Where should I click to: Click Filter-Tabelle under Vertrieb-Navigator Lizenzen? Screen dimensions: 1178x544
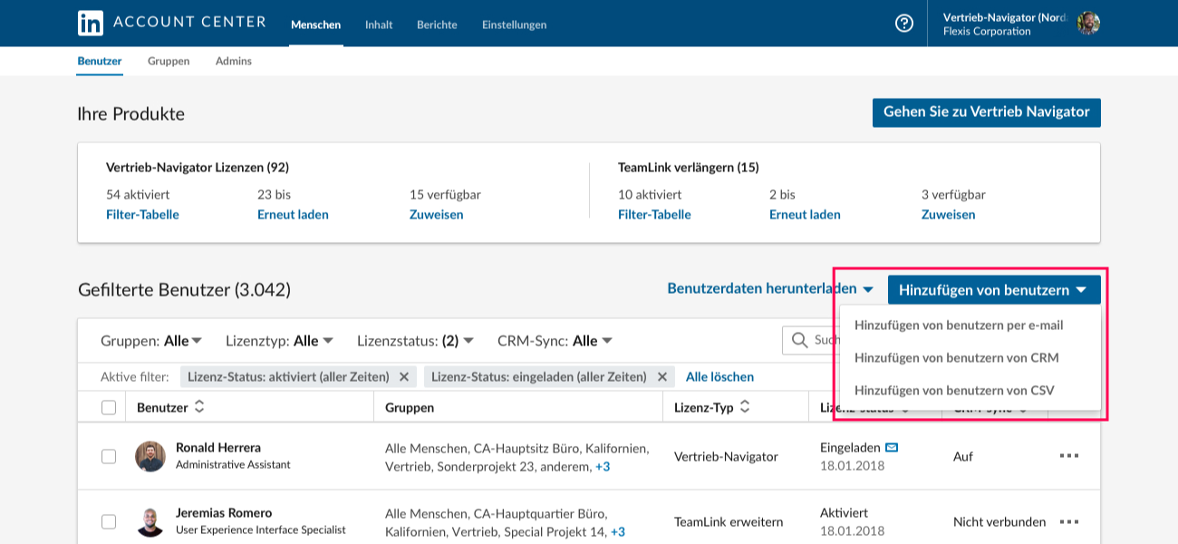[142, 215]
